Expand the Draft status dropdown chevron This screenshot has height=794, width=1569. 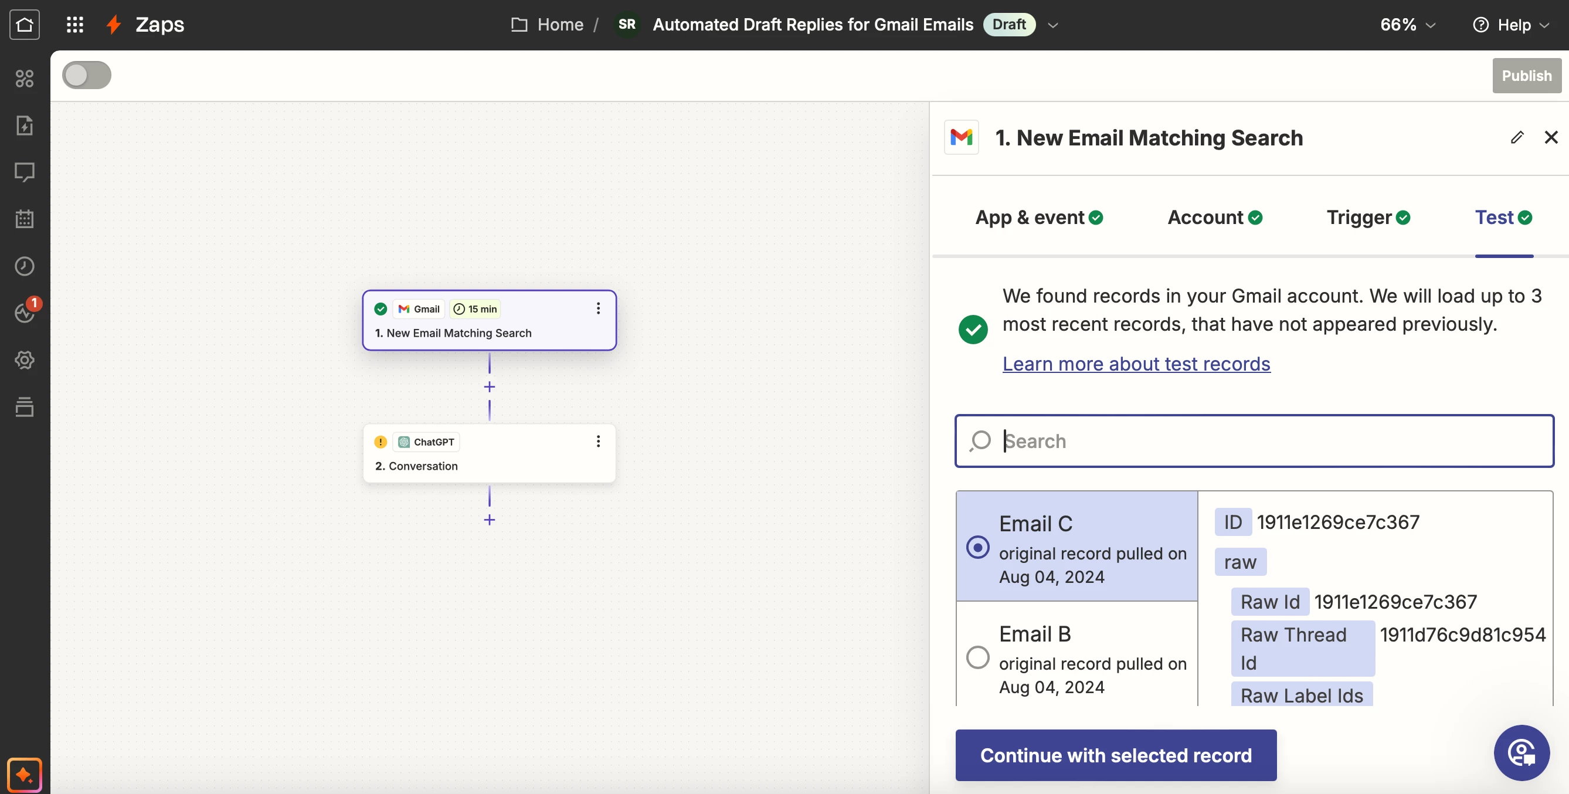pos(1052,25)
